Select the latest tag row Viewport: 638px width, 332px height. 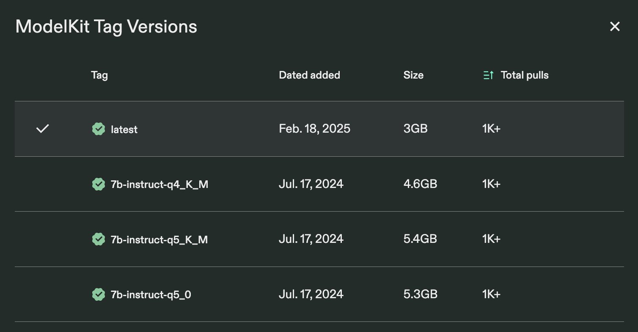(124, 129)
